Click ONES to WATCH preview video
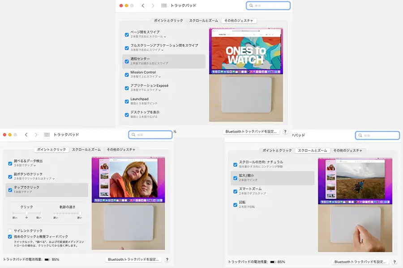 coord(246,51)
